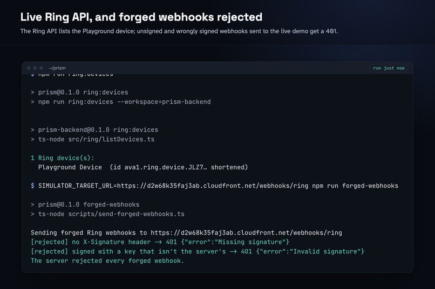Click the line 'prism-backend@0.1.0 ring:devices'
This screenshot has width=435, height=289.
[94, 130]
